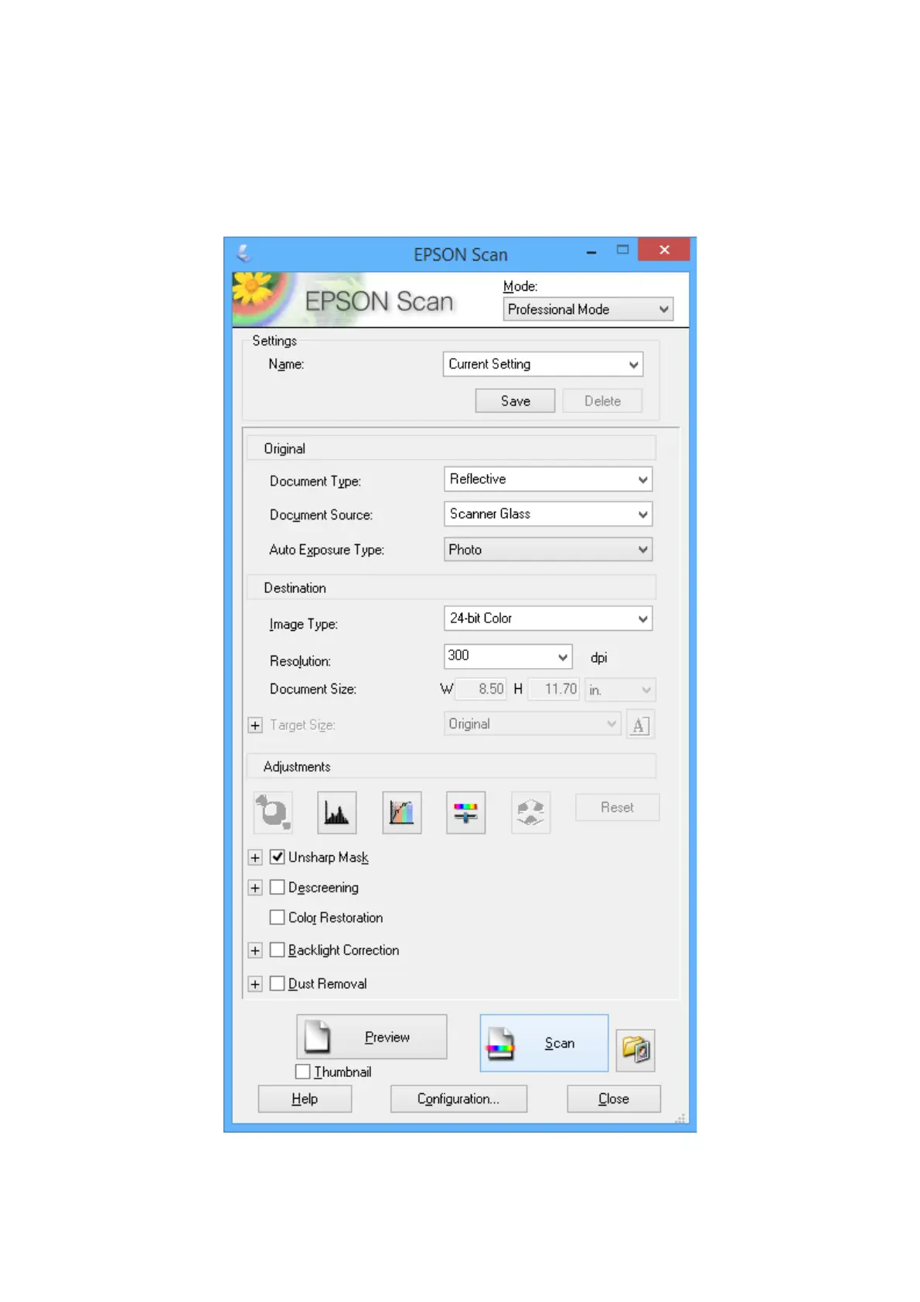Viewport: 920px width, 1302px height.
Task: Open the Histogram Adjustment icon
Action: pos(337,812)
